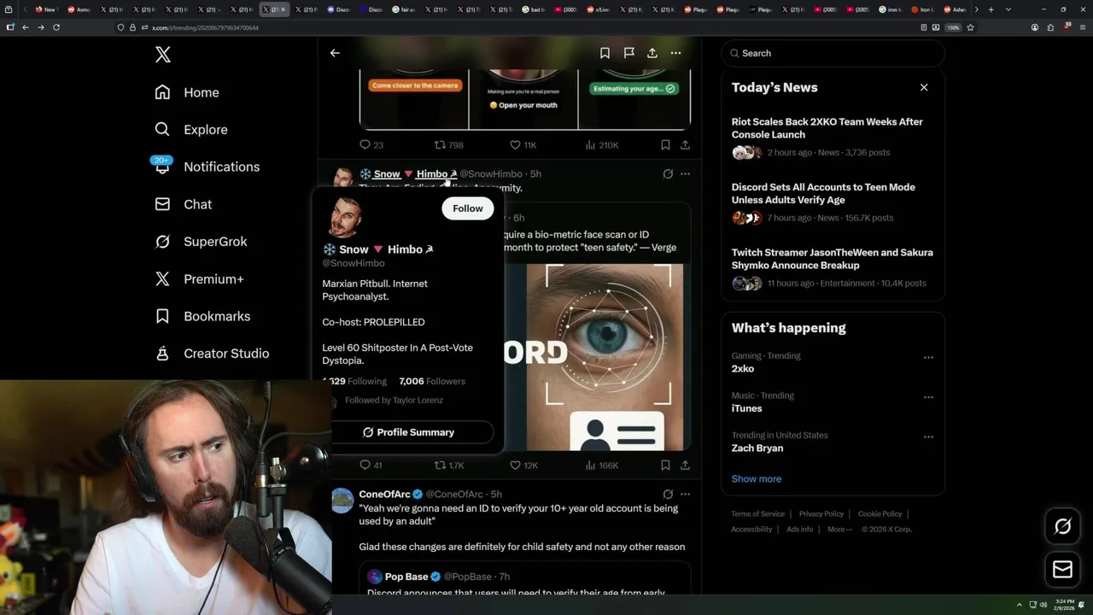Bookmark the post with 166K views

[x=665, y=466]
